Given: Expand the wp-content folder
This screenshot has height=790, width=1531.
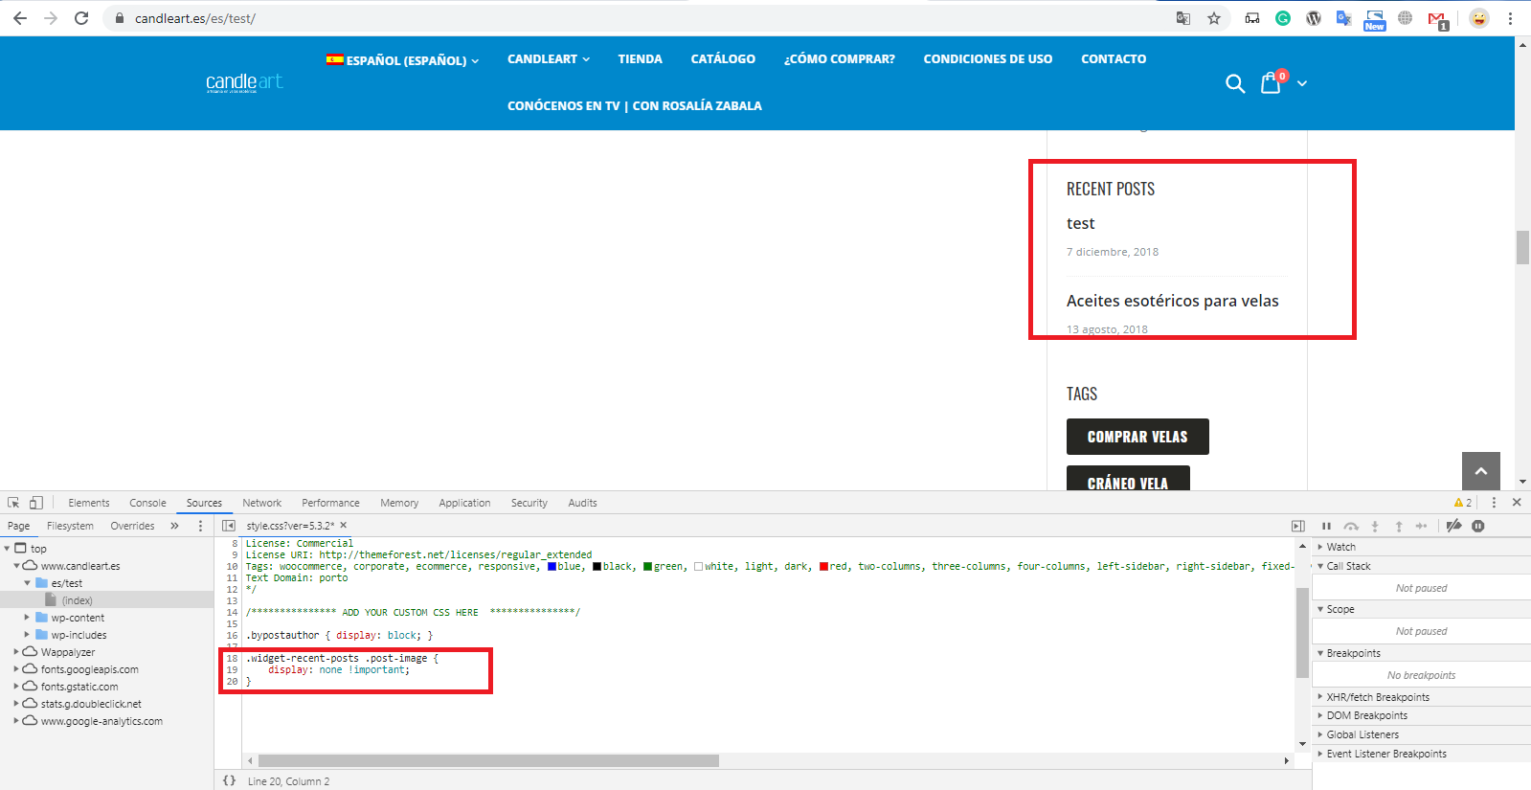Looking at the screenshot, I should (x=27, y=618).
